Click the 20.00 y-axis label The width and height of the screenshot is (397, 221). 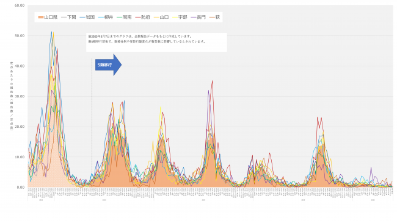coord(20,127)
